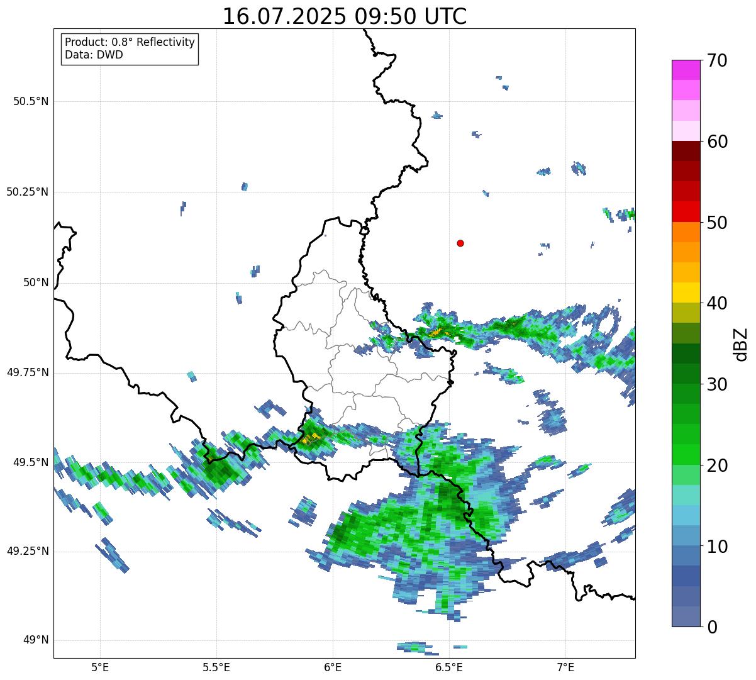Screen dimensions: 756x680
Task: Click the "Product: 0.8° Reflectivity" legend text
Action: 130,42
